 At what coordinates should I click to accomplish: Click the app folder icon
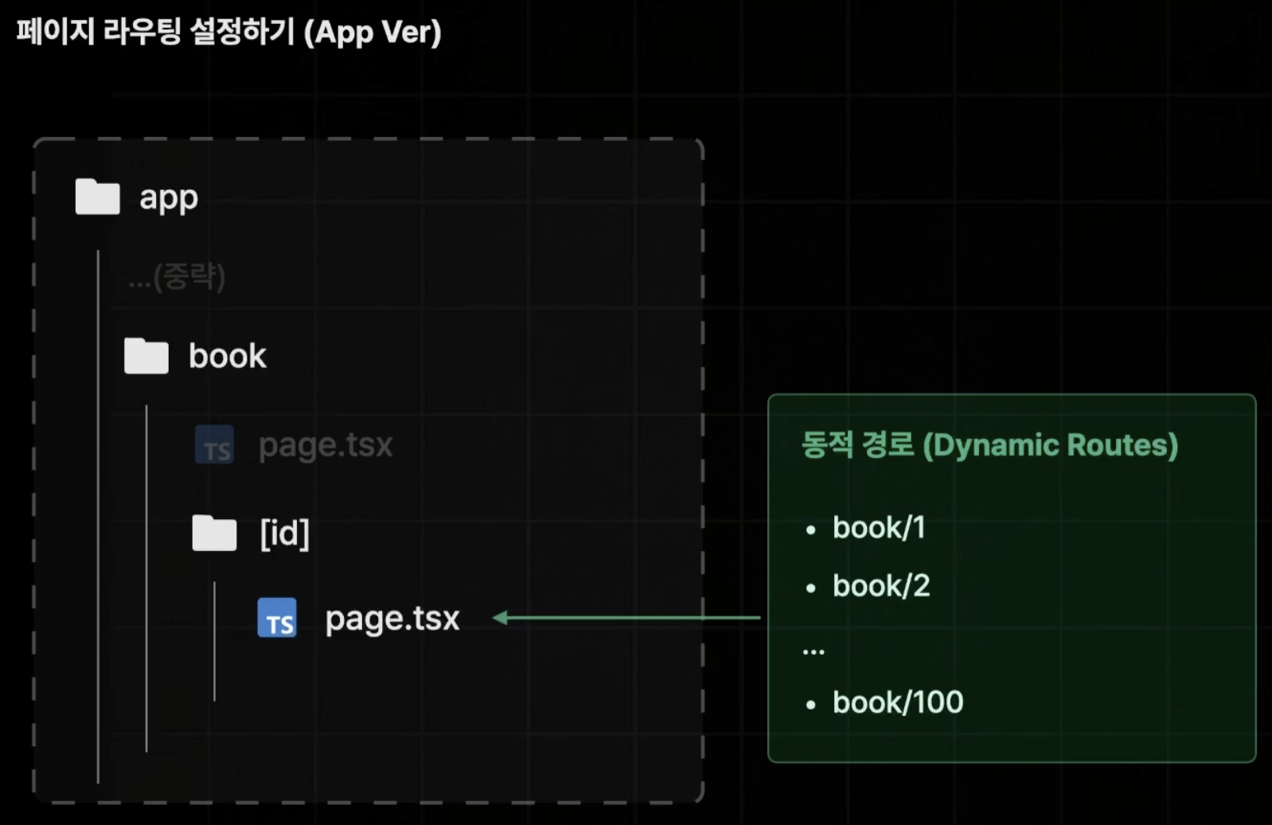click(97, 196)
